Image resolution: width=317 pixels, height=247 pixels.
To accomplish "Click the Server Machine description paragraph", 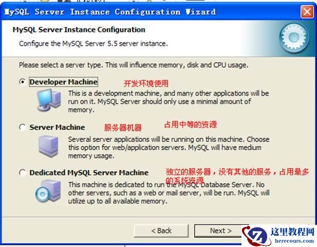I will pos(169,147).
